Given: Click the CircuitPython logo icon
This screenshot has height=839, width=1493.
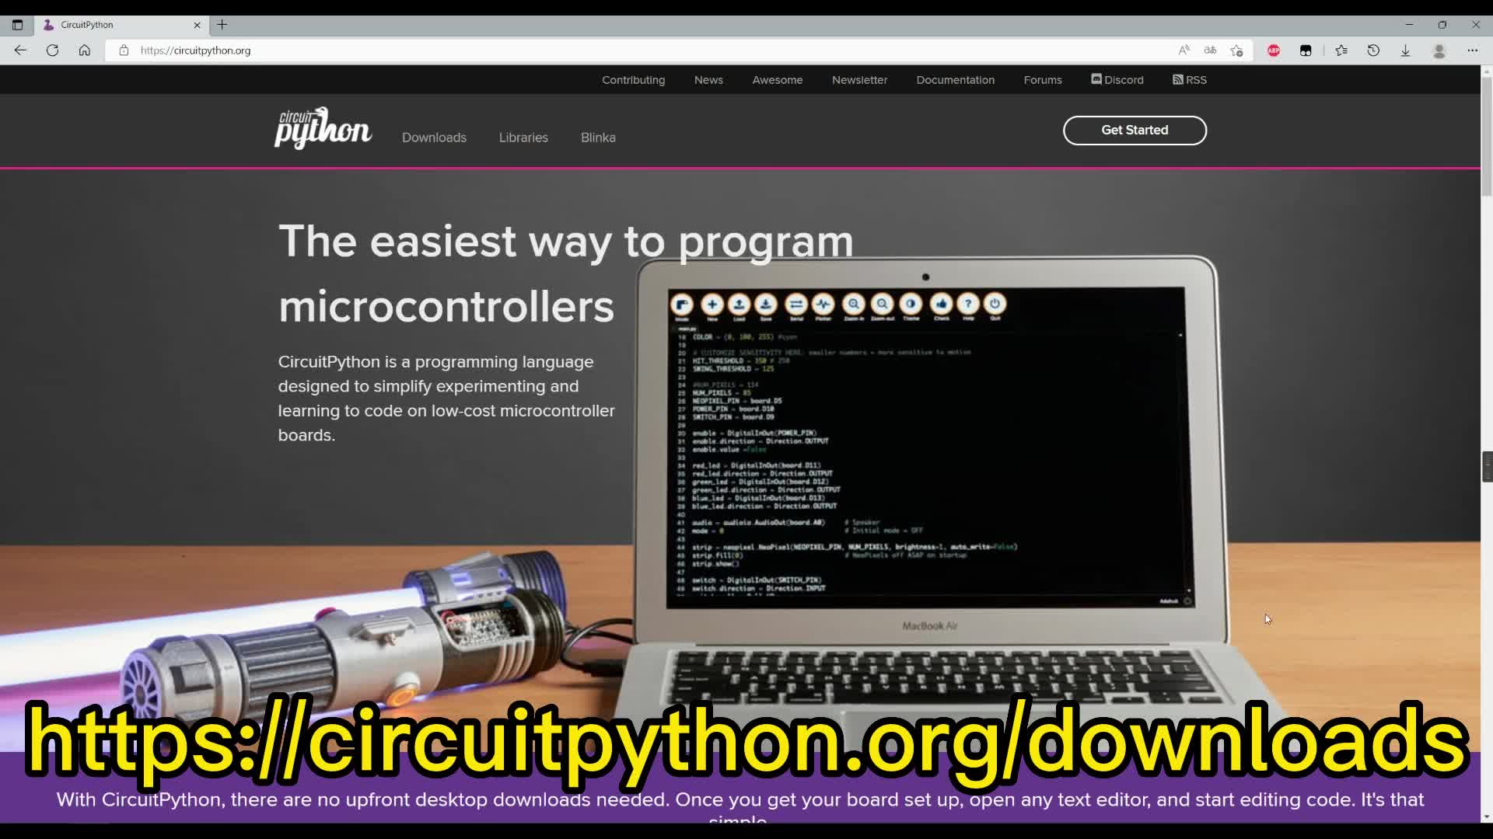Looking at the screenshot, I should (323, 128).
